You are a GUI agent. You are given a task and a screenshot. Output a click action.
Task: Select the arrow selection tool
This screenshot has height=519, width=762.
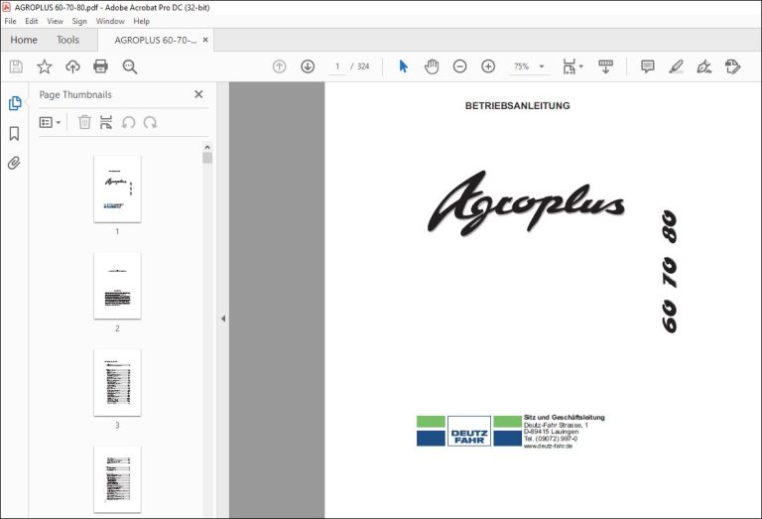[x=404, y=66]
